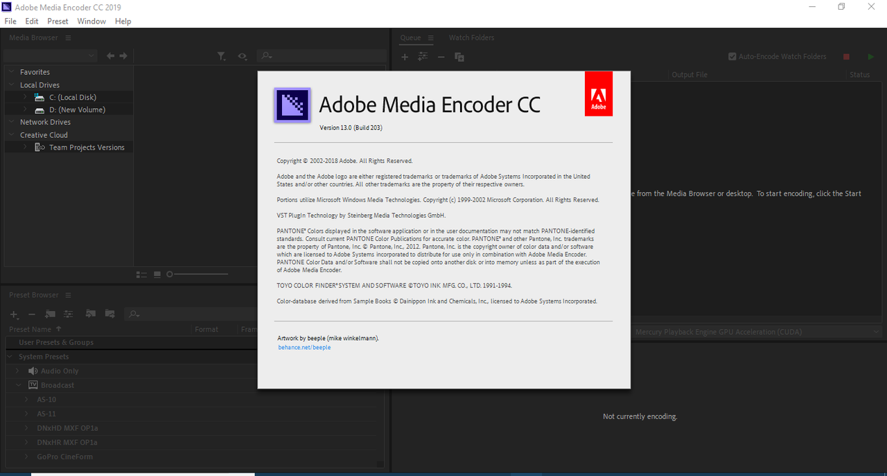Open the Media Browser file type filter
The width and height of the screenshot is (887, 476).
tap(221, 56)
